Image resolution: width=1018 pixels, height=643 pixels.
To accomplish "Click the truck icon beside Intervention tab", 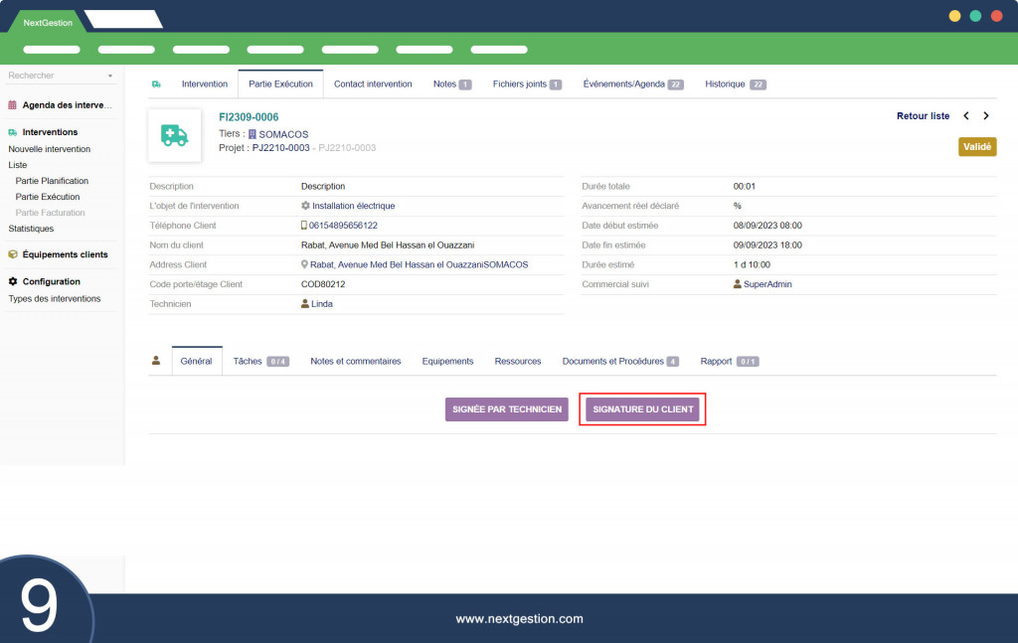I will 156,84.
